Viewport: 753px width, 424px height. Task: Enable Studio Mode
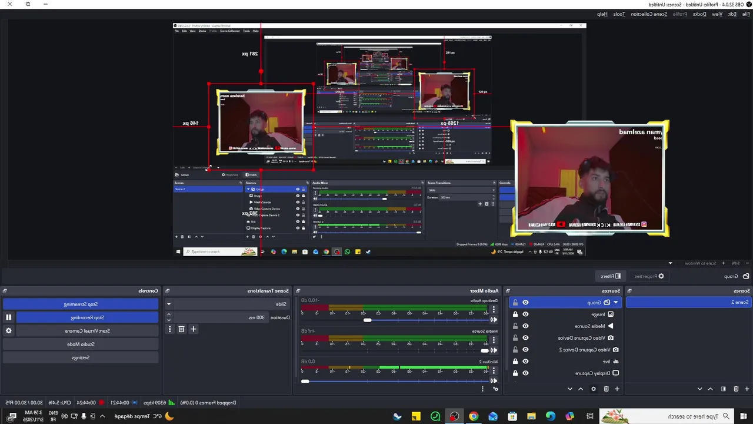81,344
